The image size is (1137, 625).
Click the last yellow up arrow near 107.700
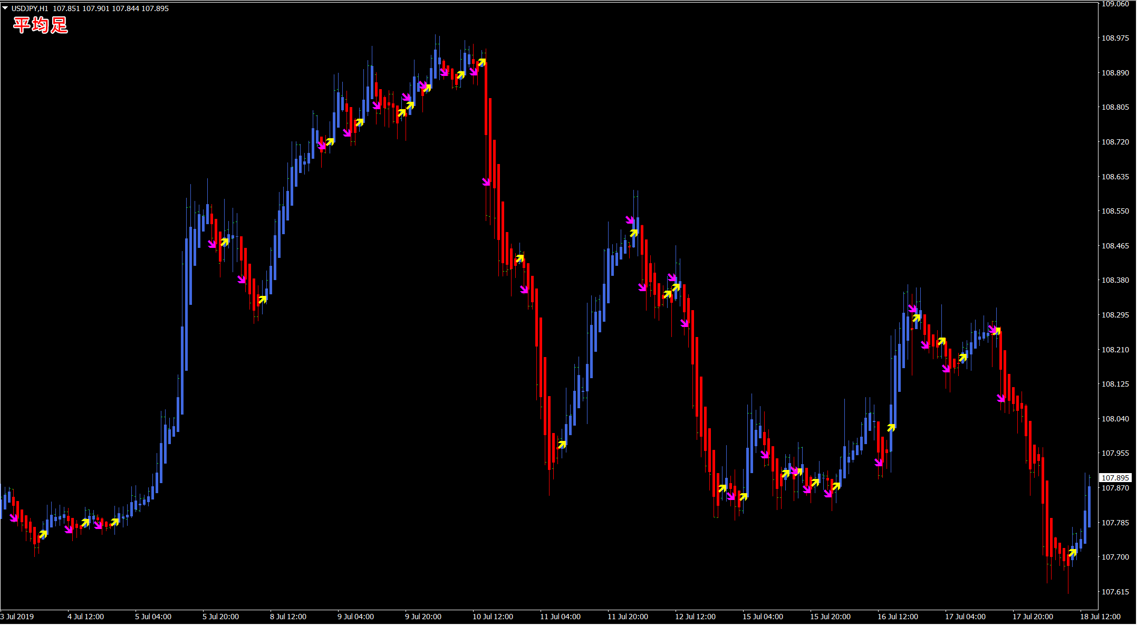pos(1072,553)
